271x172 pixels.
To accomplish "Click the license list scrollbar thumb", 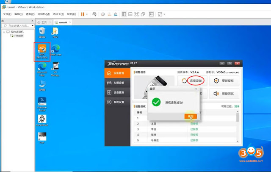I will (238, 117).
